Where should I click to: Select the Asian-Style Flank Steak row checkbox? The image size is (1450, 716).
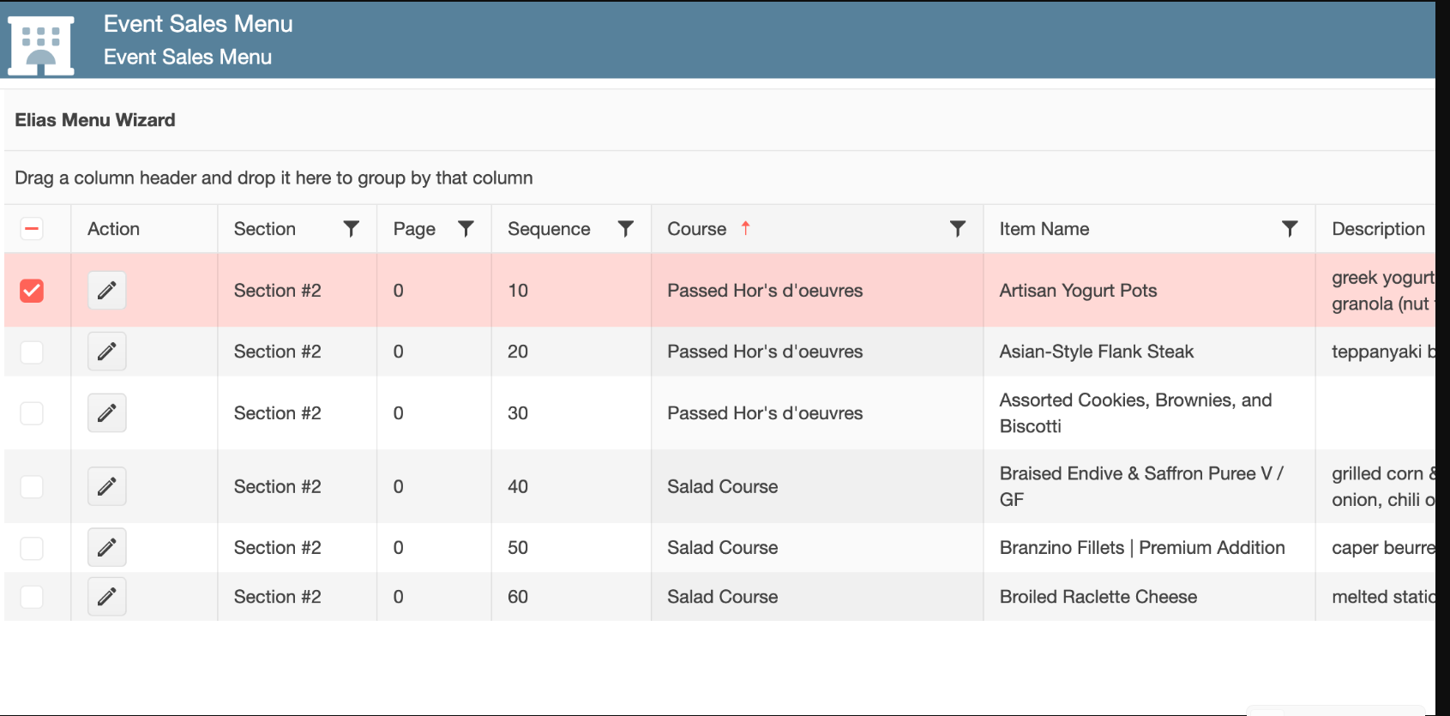pos(32,352)
